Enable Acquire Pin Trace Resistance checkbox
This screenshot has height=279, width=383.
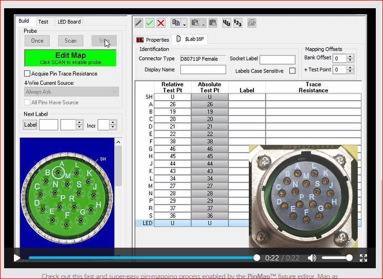[28, 74]
